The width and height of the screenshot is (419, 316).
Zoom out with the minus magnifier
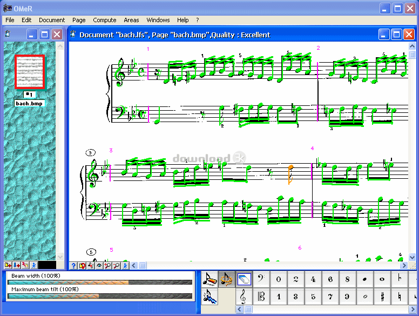(x=117, y=265)
